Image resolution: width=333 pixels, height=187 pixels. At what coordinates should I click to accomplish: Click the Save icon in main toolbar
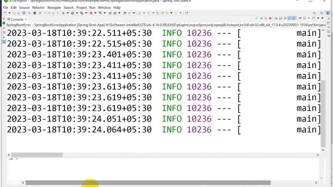(x=14, y=13)
